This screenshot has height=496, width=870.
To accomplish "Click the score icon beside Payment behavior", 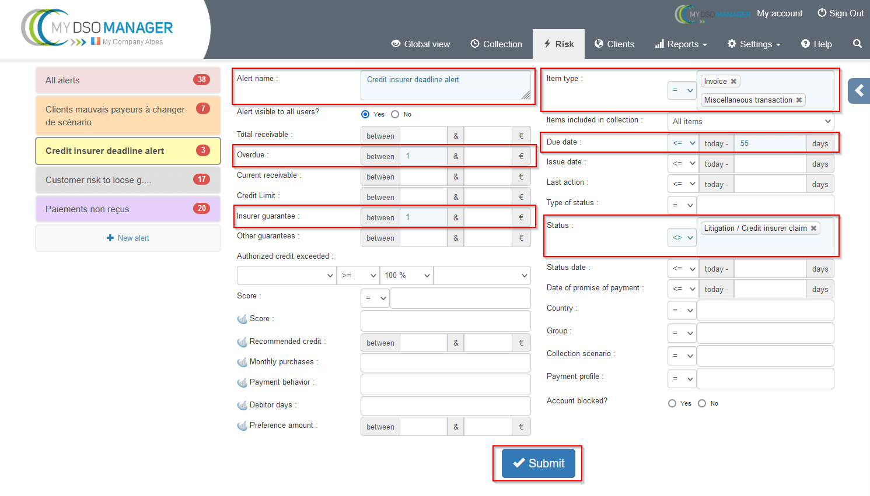I will click(242, 383).
